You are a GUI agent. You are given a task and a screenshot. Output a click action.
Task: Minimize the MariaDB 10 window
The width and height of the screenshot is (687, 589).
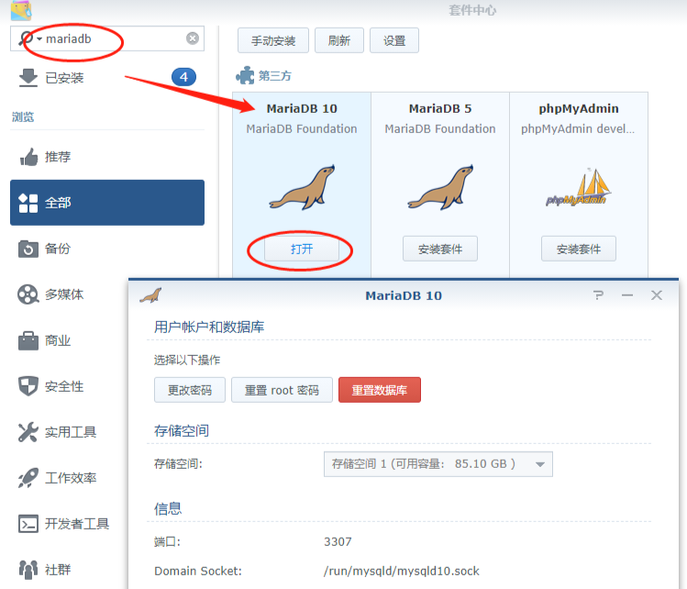tap(627, 294)
